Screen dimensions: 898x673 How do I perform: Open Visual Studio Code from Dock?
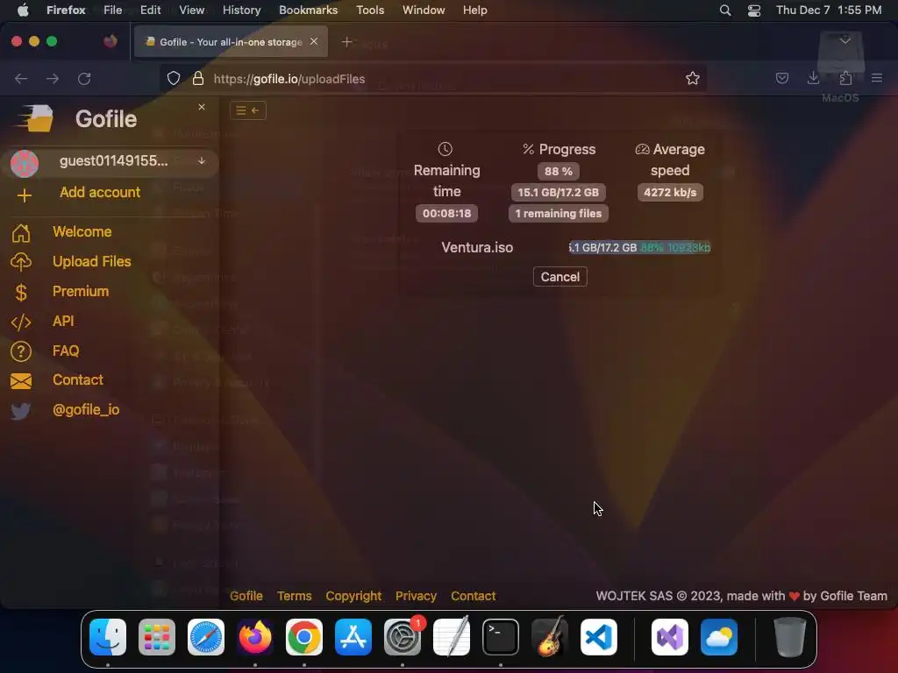pos(598,637)
